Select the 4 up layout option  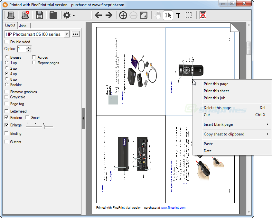tap(6, 74)
